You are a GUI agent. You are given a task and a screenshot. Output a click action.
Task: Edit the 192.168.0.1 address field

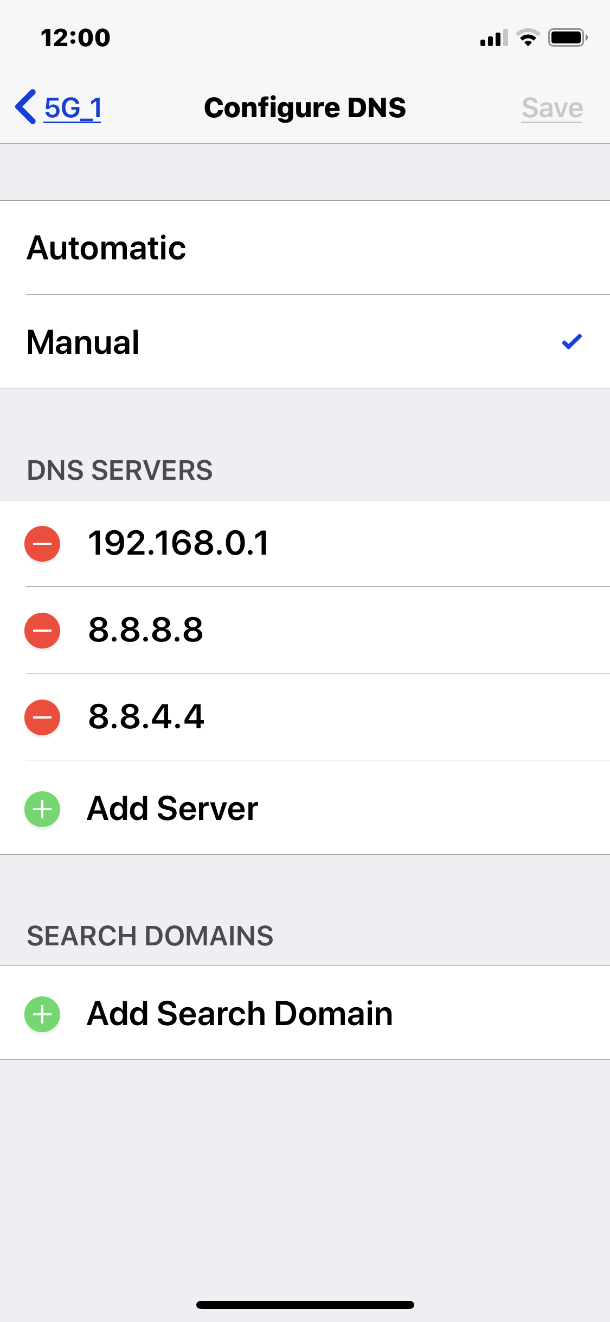point(347,543)
